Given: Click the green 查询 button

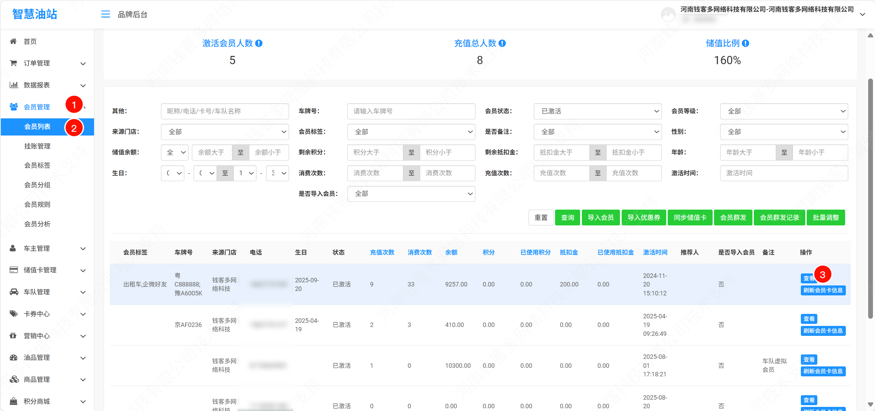Looking at the screenshot, I should point(567,218).
